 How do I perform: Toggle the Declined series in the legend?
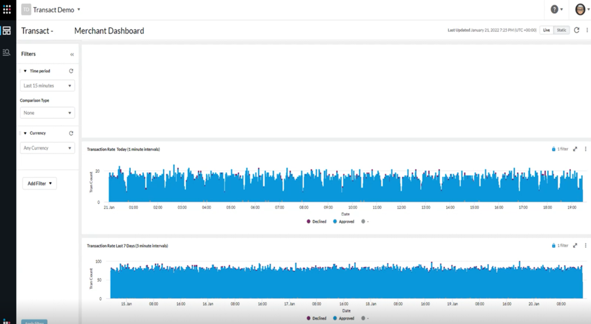pos(318,221)
